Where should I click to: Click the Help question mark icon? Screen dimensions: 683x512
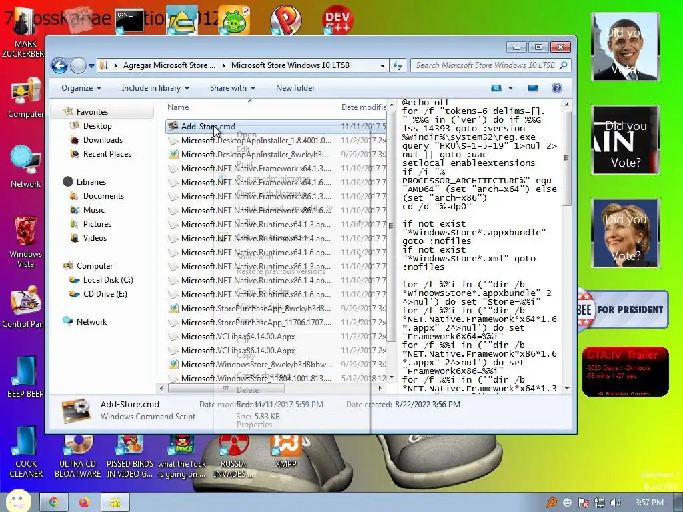(x=557, y=88)
